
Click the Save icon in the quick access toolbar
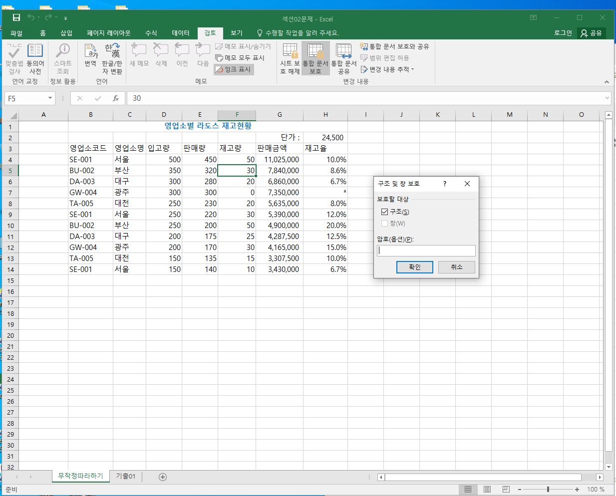click(x=16, y=18)
